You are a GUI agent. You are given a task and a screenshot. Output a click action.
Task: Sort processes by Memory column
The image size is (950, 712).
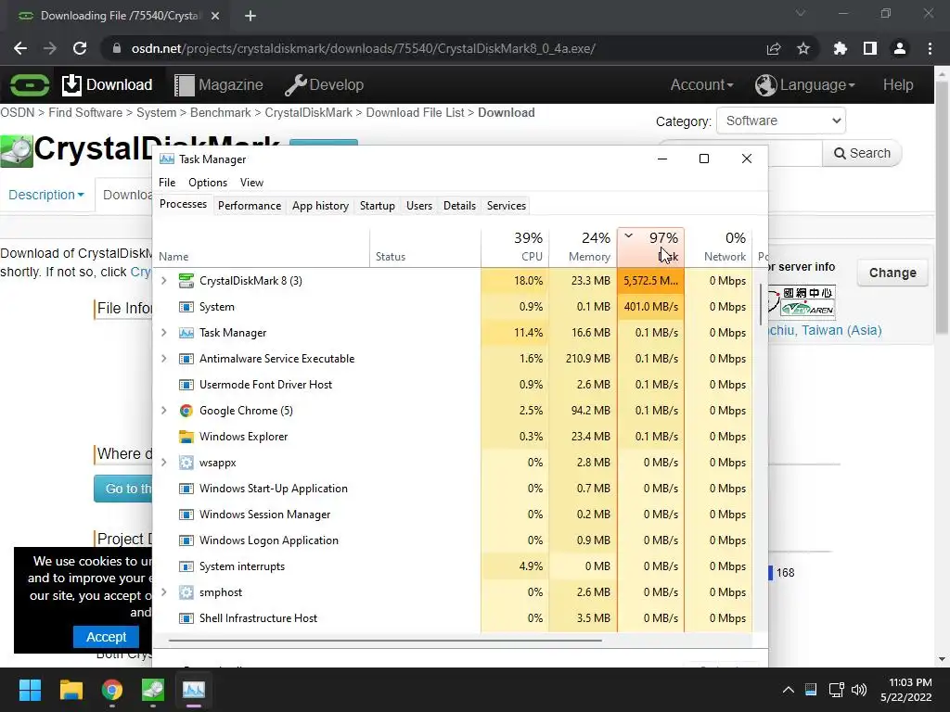(x=583, y=247)
